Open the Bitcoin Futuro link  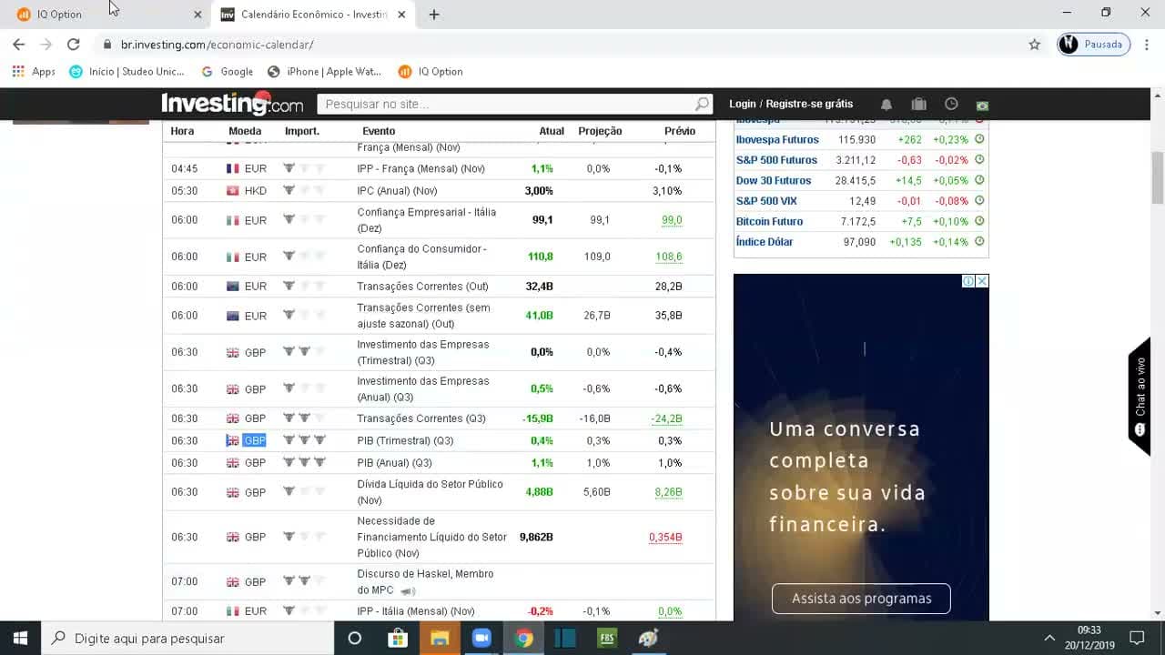pyautogui.click(x=769, y=221)
